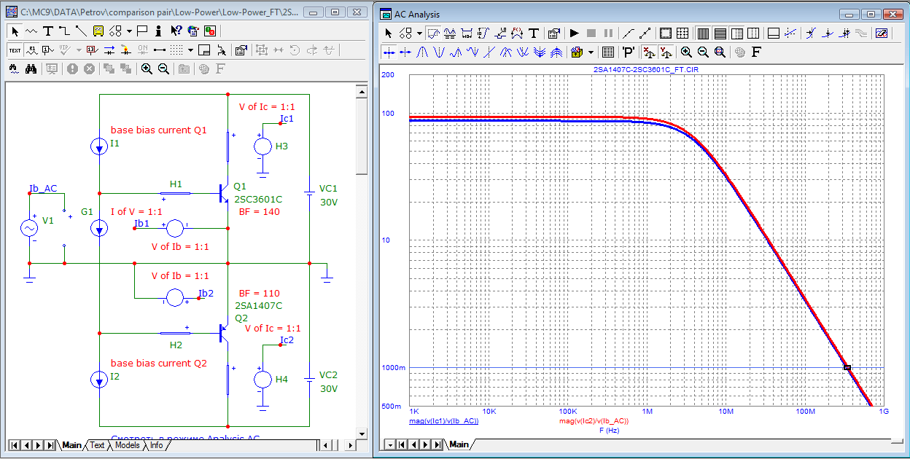Switch to the Text tab in schematic window

tap(97, 445)
